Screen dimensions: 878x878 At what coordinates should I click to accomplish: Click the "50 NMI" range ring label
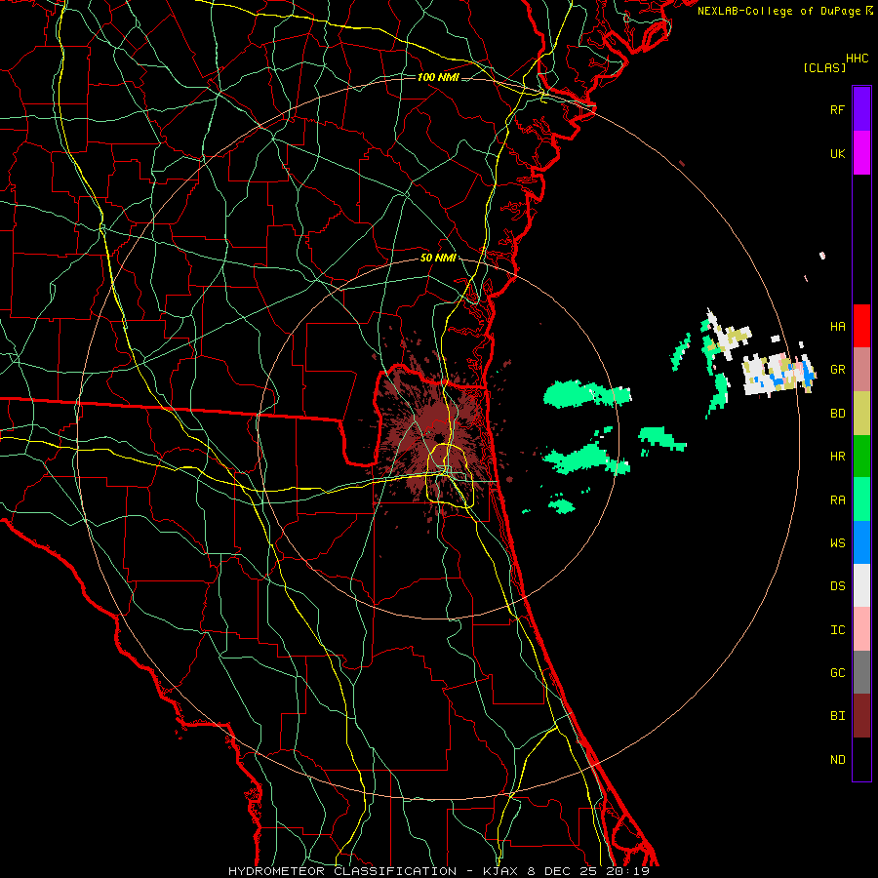438,258
